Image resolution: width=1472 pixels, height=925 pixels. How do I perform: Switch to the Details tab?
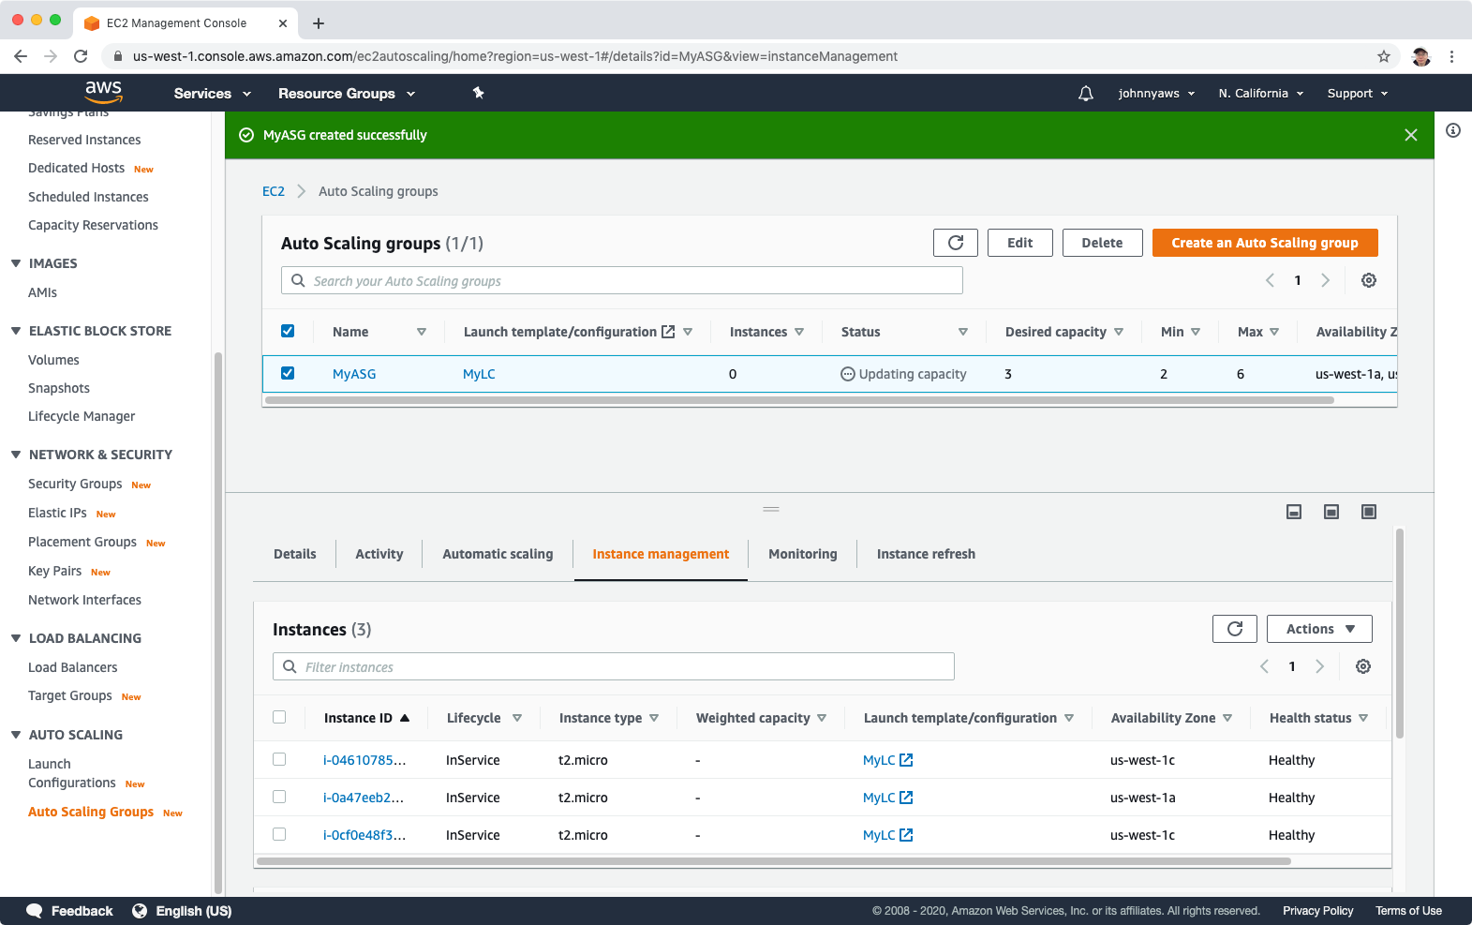295,554
